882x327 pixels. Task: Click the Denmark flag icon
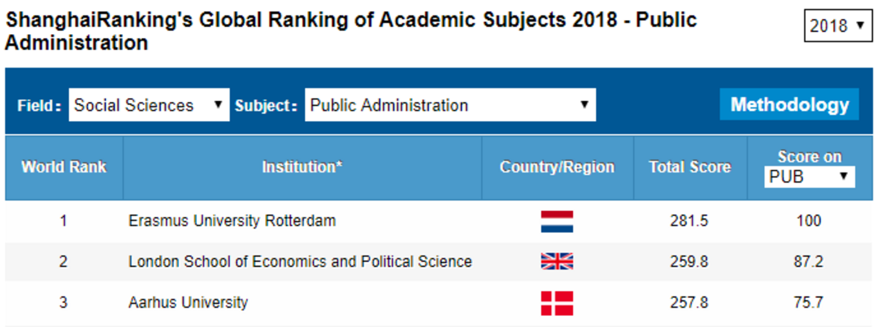(557, 303)
